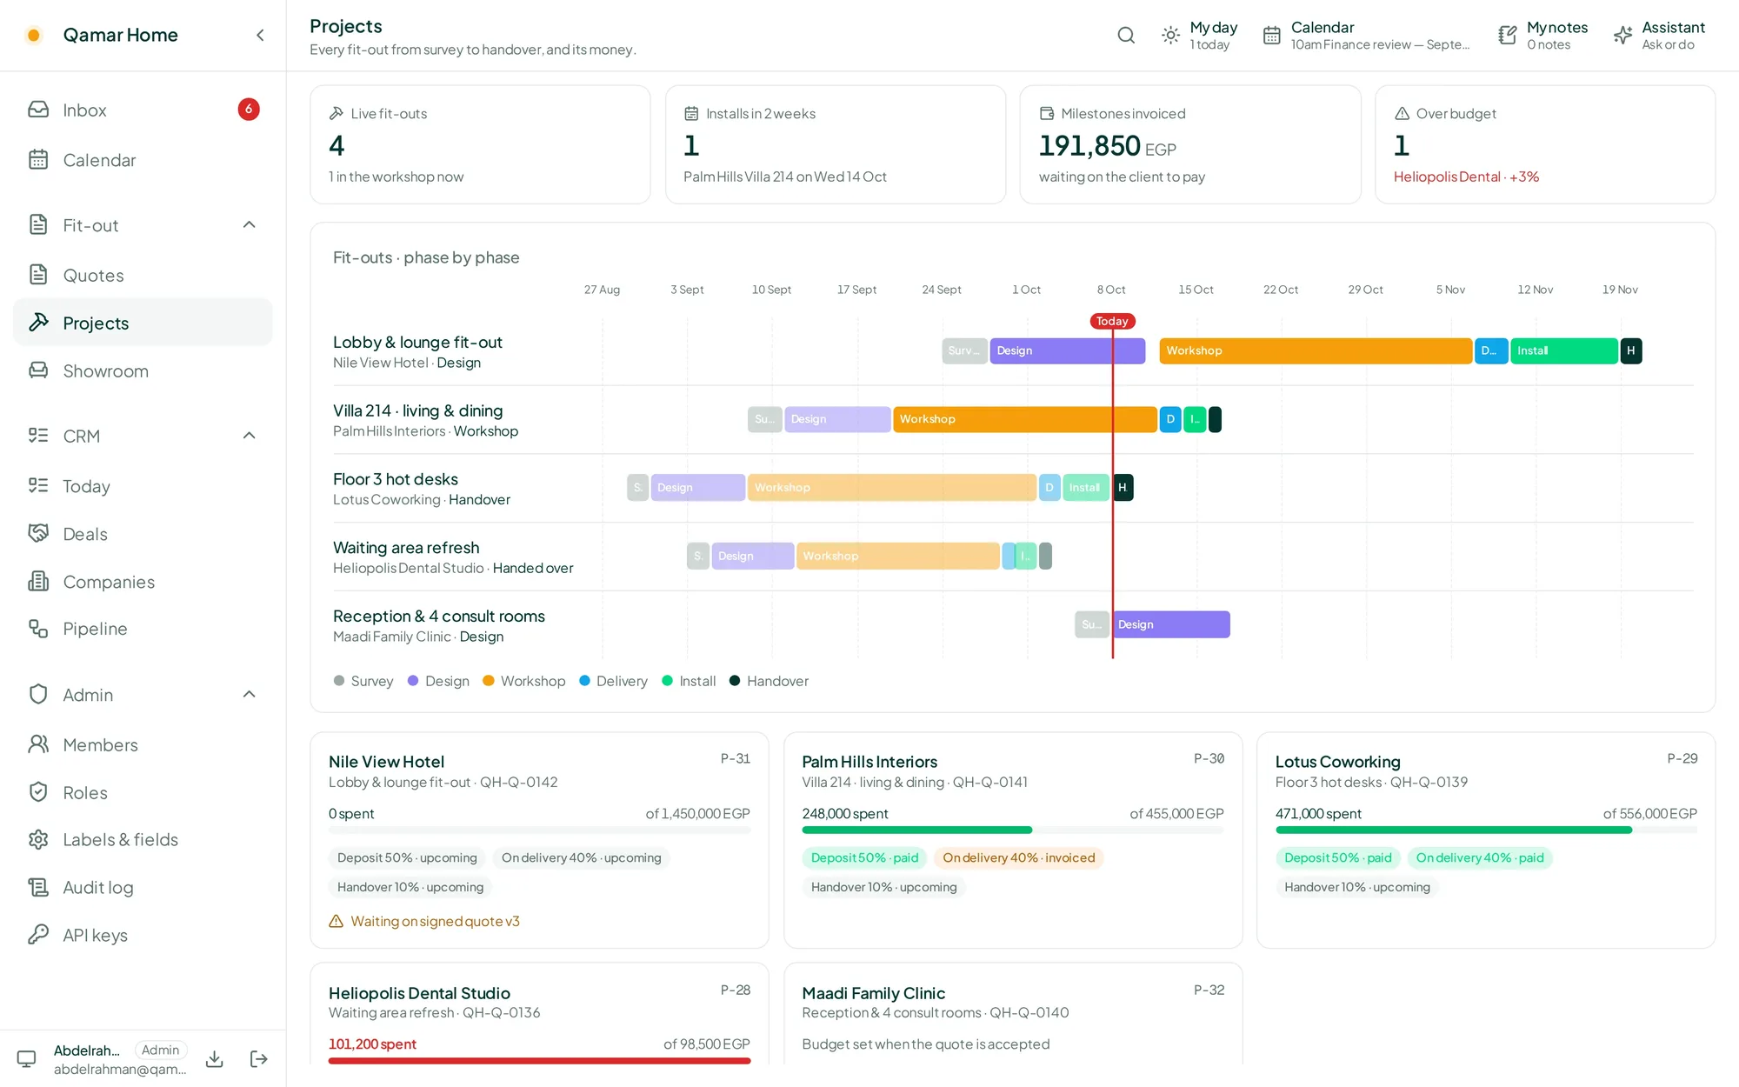Click 'On delivery 40% · invoiced' label
This screenshot has width=1739, height=1087.
pos(1018,858)
